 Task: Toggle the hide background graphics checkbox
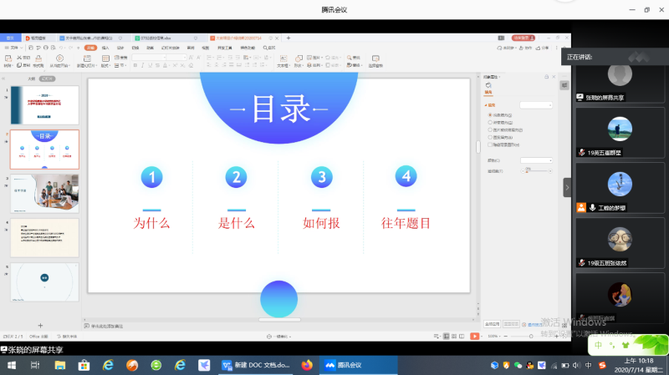click(x=490, y=144)
